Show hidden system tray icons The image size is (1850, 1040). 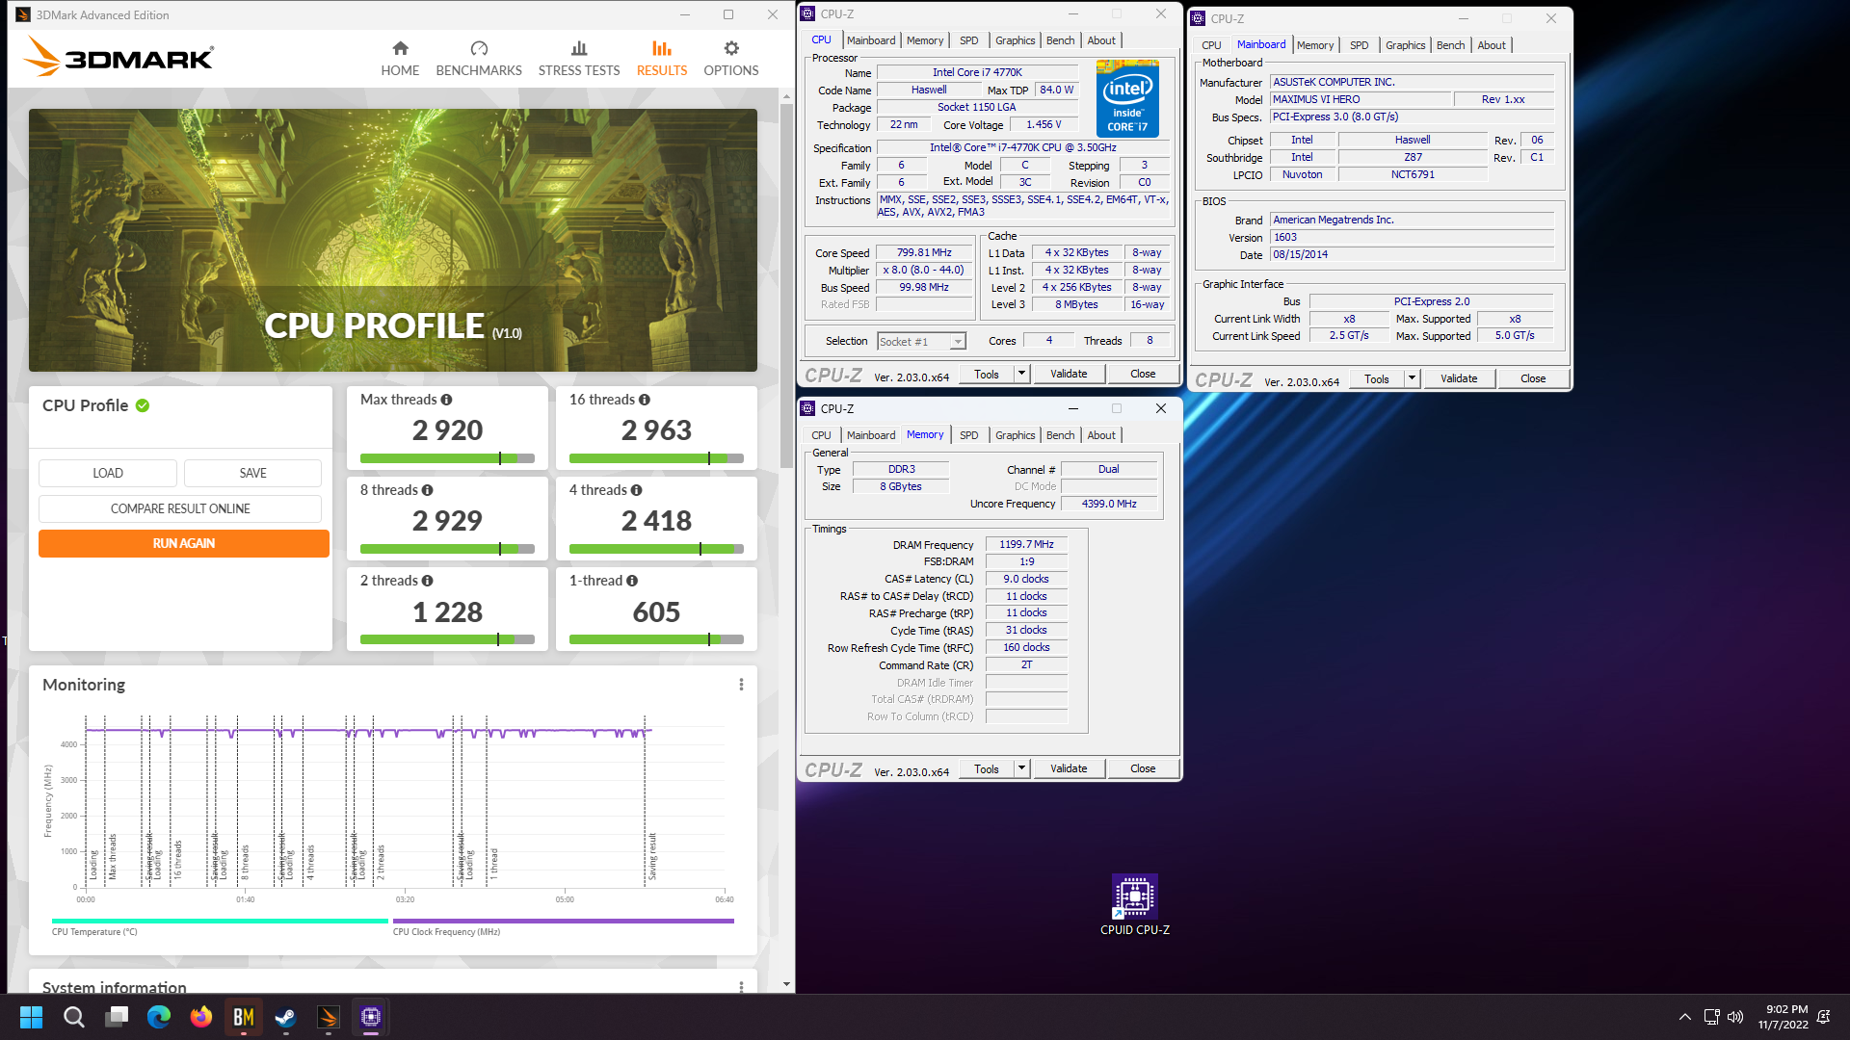(1684, 1017)
